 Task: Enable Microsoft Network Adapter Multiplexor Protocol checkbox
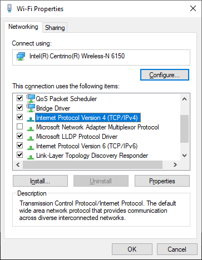pyautogui.click(x=19, y=127)
